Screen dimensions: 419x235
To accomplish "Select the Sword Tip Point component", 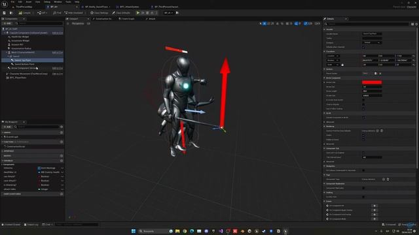I will 22,60.
